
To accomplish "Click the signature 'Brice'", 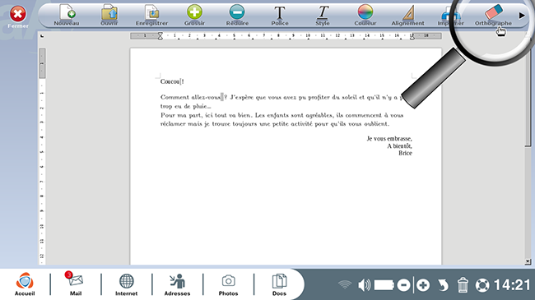I will 405,153.
